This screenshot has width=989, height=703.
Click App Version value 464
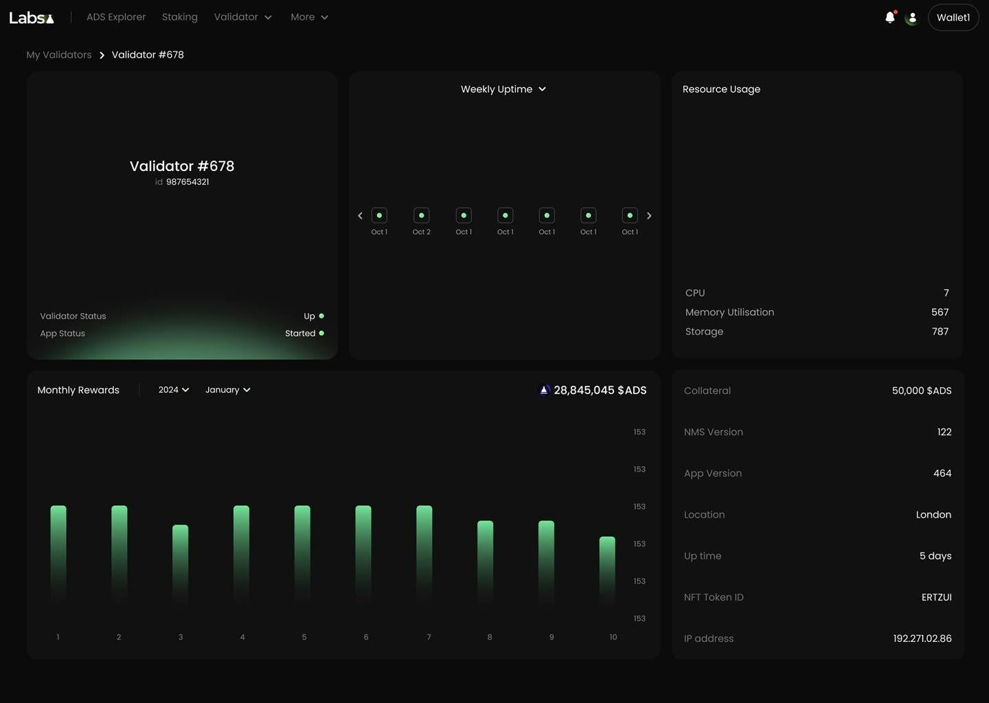942,473
